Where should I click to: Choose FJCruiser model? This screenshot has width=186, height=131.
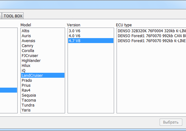coord(43,56)
